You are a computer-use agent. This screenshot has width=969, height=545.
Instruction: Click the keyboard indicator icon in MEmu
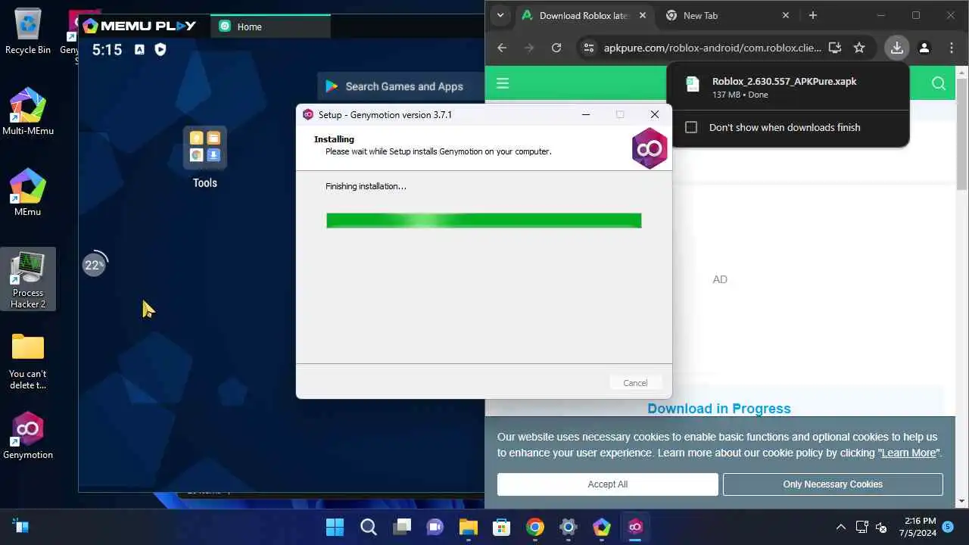[139, 49]
